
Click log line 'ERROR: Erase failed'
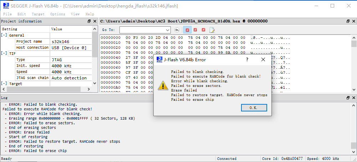coord(27,132)
